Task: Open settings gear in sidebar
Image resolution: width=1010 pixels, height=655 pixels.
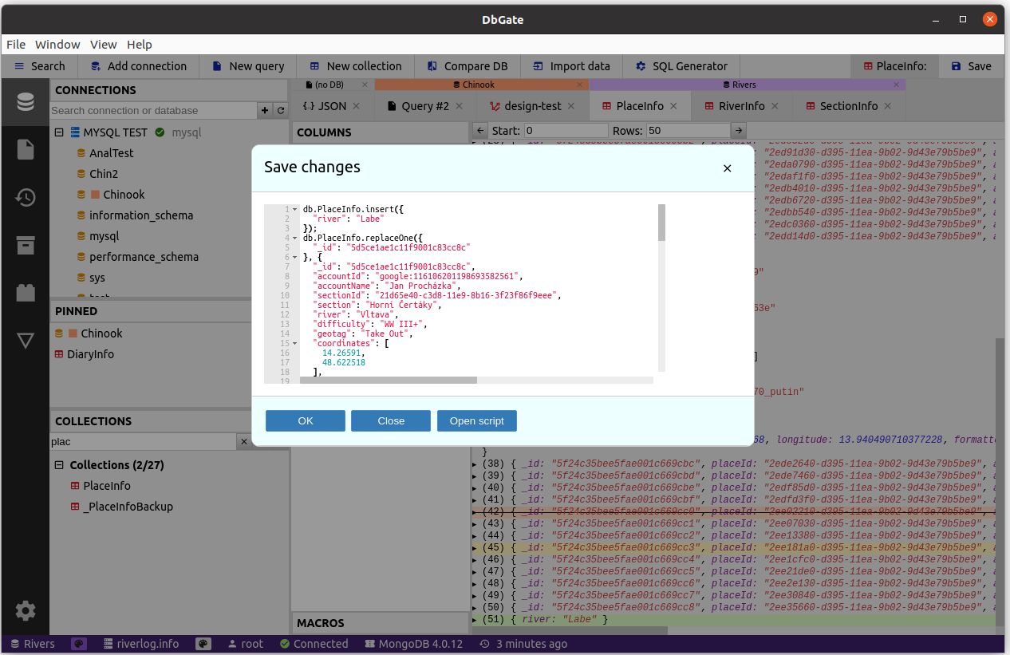Action: tap(26, 611)
